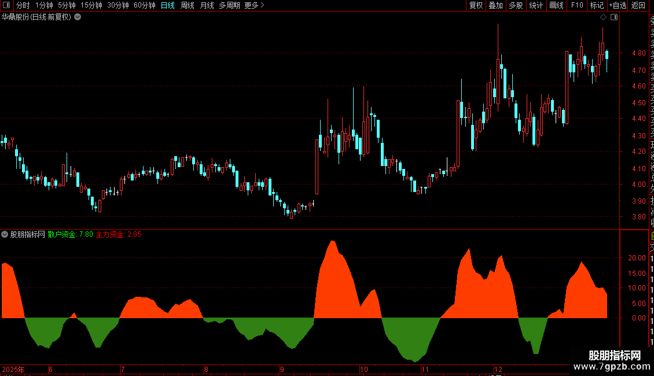Select the 15分钟 period tab

pos(91,5)
